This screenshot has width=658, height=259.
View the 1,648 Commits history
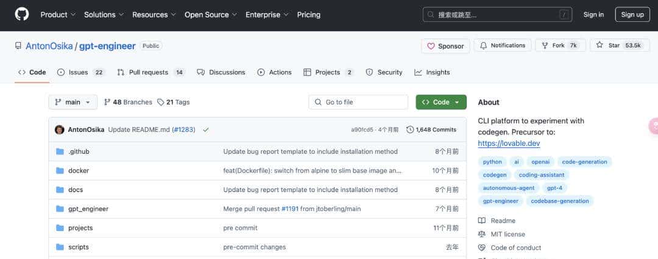431,130
